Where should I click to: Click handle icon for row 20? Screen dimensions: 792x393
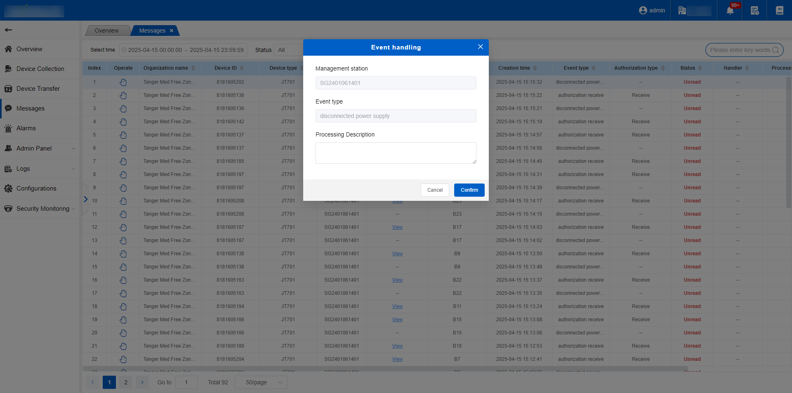[x=123, y=333]
